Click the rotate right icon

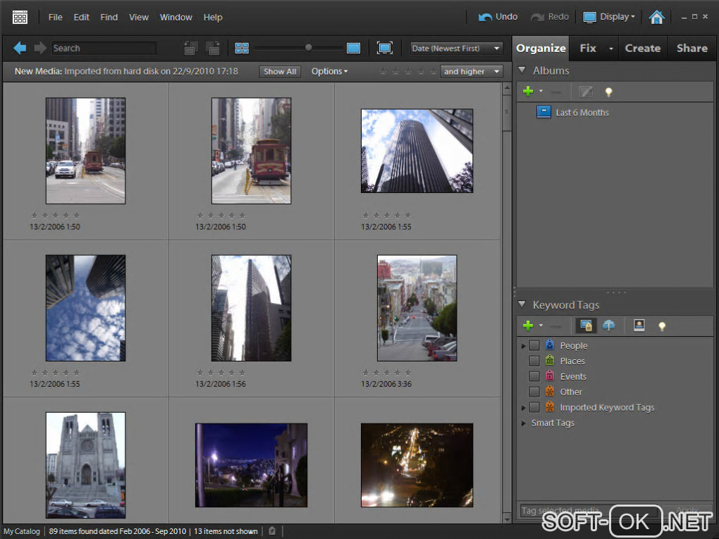point(212,48)
